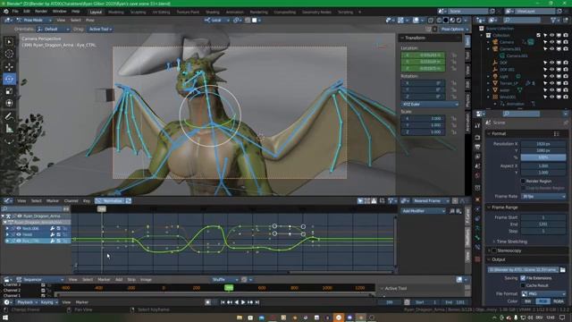Open the Windows Start menu

pyautogui.click(x=5, y=318)
